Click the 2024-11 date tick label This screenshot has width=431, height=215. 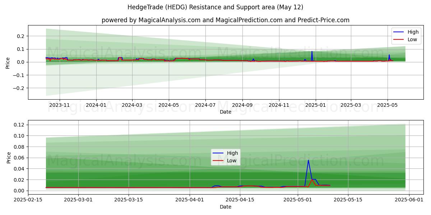coord(279,105)
